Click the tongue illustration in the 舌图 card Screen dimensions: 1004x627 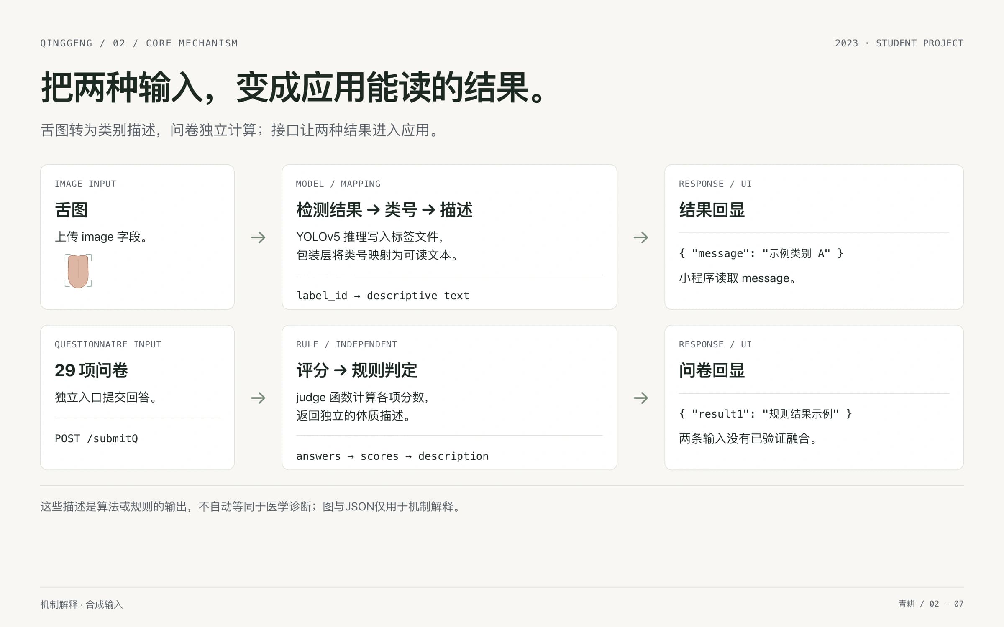pyautogui.click(x=78, y=271)
